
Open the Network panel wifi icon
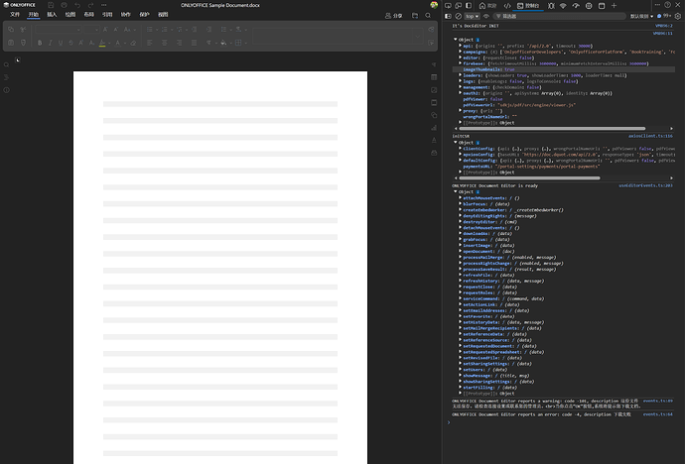coord(563,5)
